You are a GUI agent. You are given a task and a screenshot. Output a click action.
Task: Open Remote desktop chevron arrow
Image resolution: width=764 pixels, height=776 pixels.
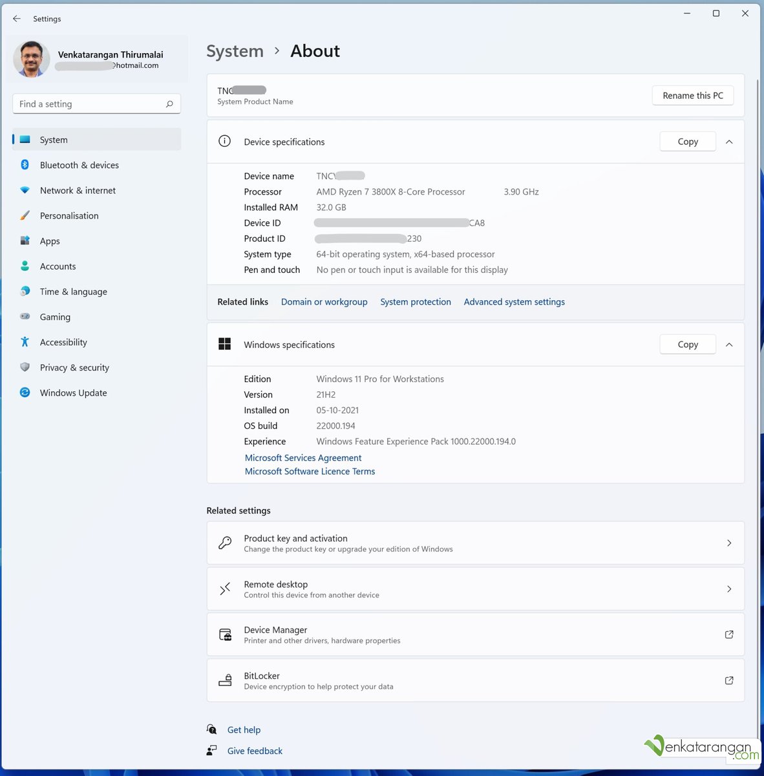click(x=729, y=589)
